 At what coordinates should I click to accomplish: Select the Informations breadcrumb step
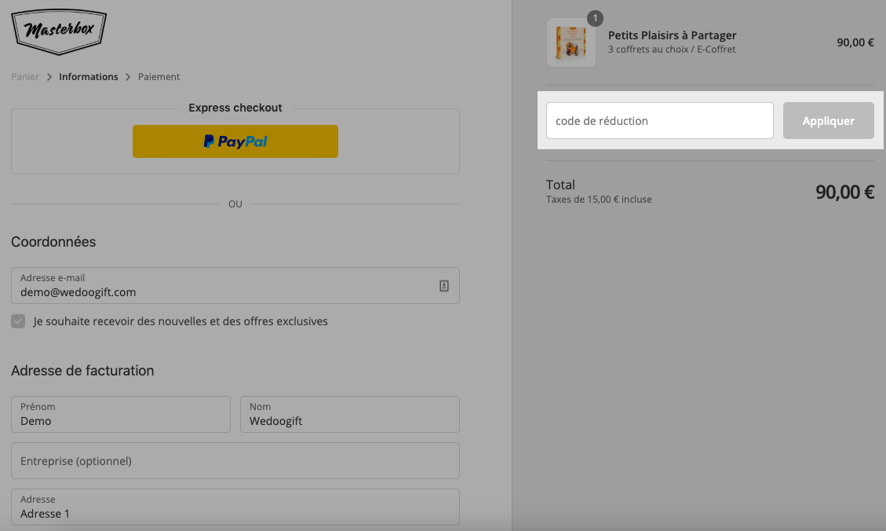coord(89,77)
